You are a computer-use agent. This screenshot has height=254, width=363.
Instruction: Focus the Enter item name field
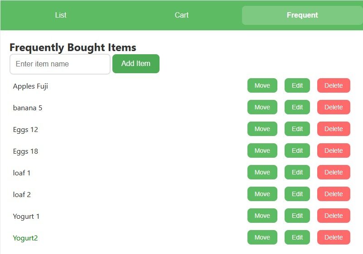60,64
